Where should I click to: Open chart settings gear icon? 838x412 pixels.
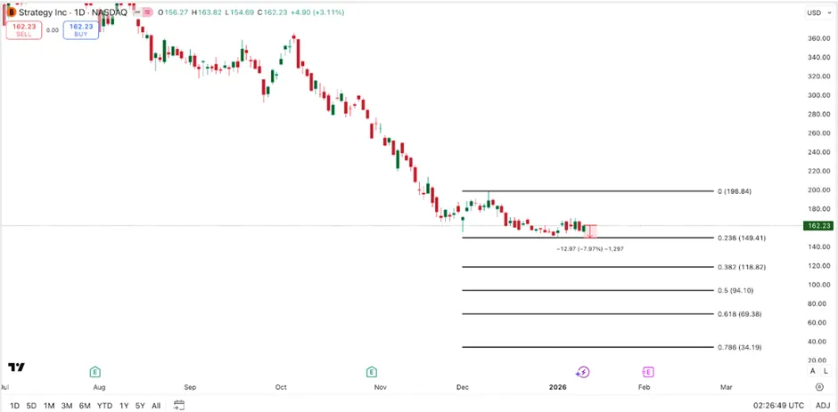click(x=818, y=387)
